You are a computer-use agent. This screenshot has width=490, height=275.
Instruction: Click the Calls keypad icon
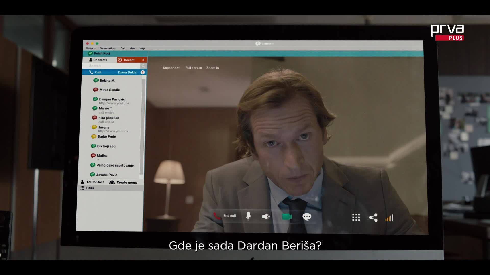point(82,188)
